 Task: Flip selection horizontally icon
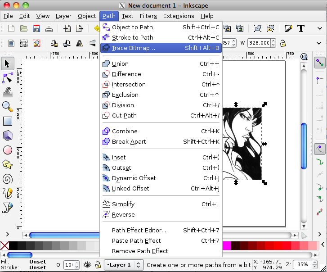(80, 43)
